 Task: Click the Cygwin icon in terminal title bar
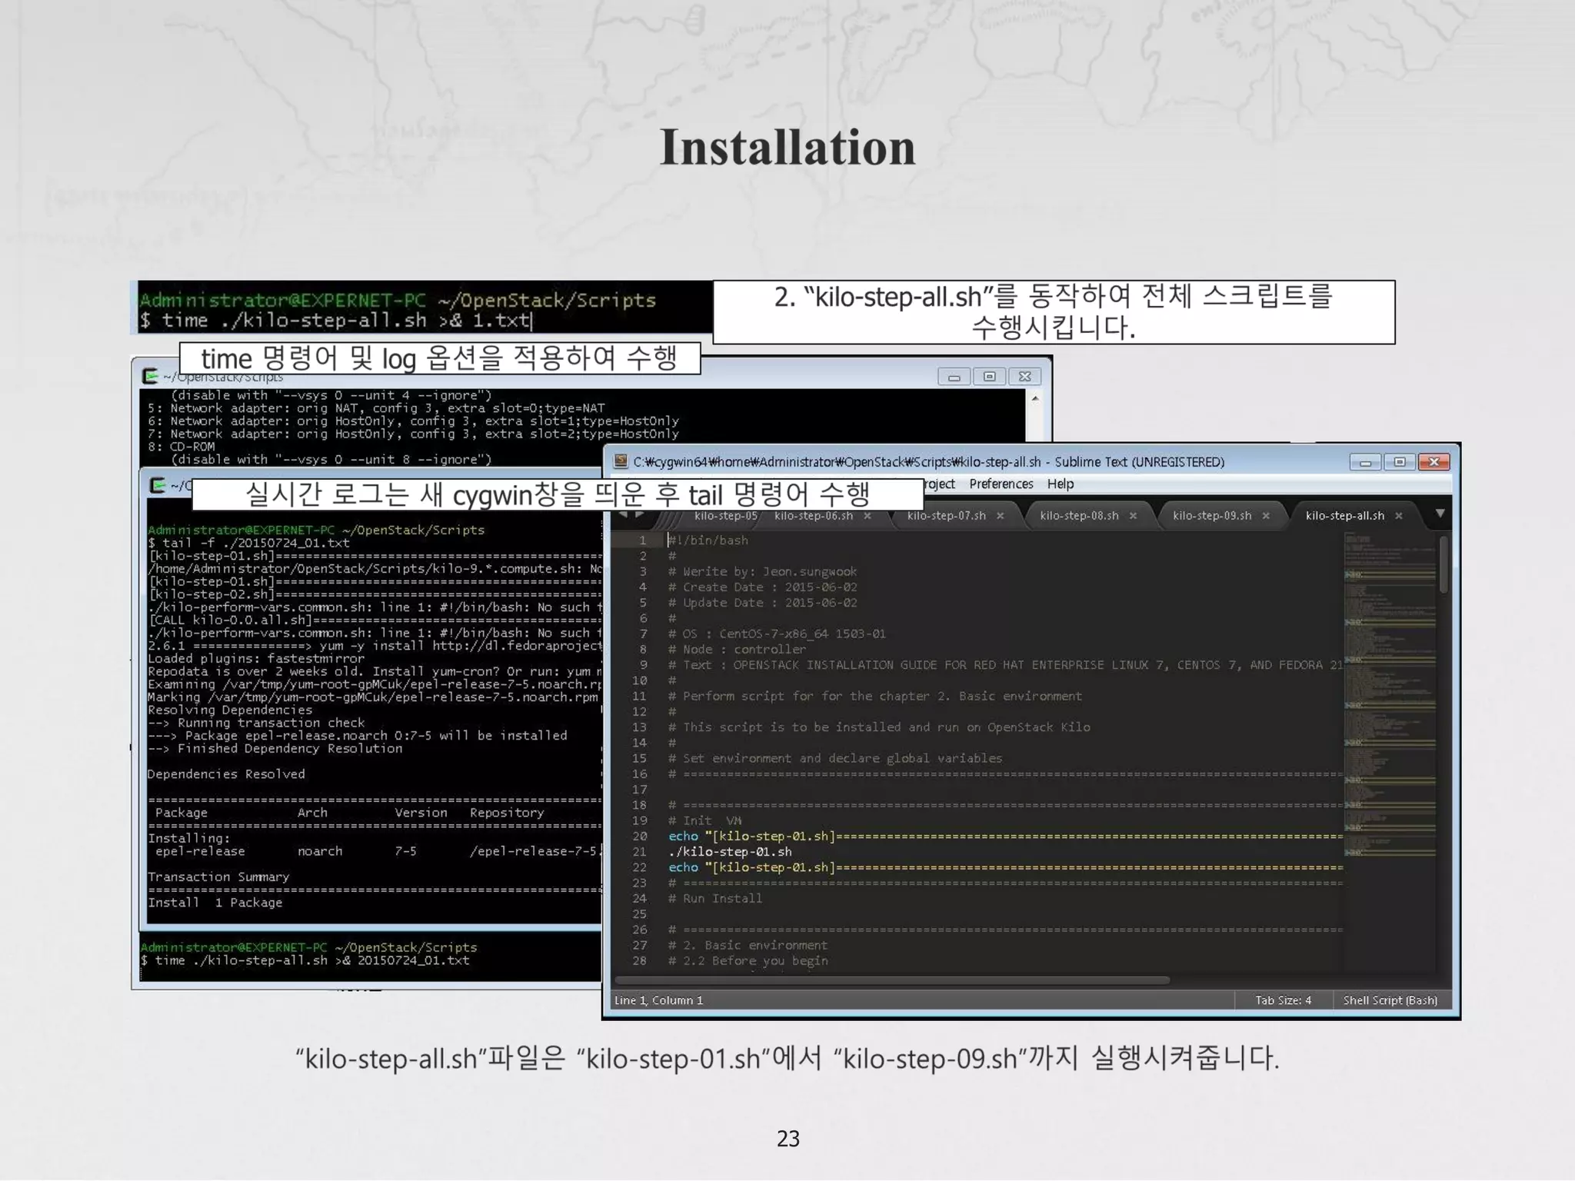pos(151,376)
